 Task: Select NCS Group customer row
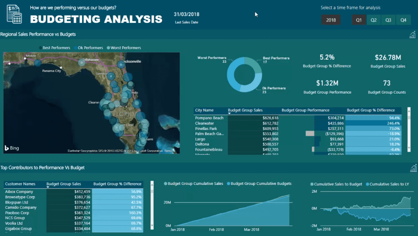click(x=74, y=218)
